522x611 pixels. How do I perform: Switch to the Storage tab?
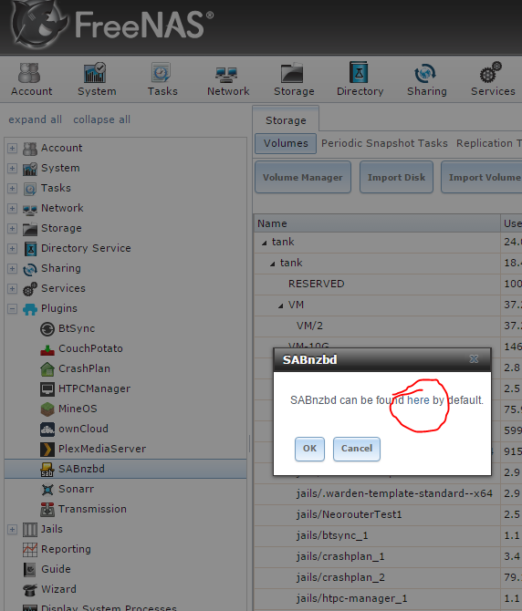286,120
